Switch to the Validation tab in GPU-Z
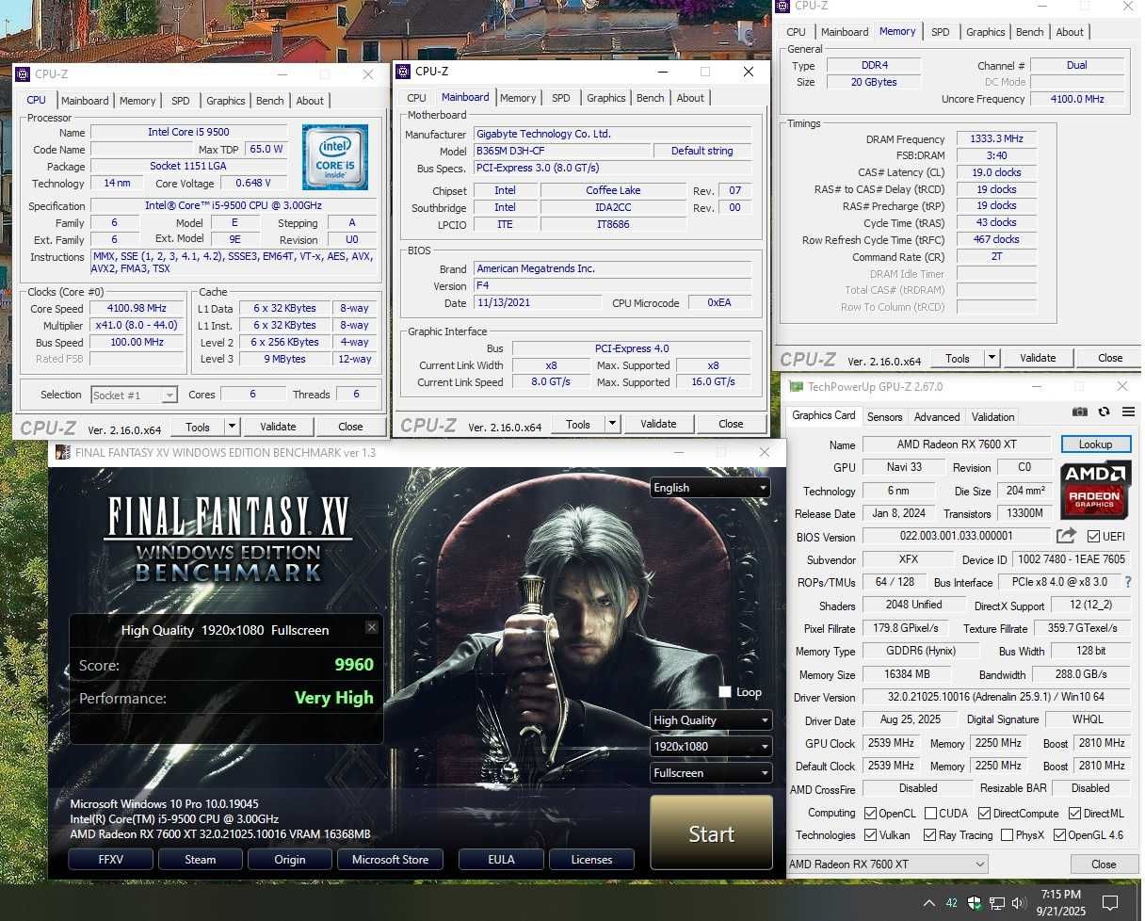The image size is (1145, 921). tap(993, 416)
